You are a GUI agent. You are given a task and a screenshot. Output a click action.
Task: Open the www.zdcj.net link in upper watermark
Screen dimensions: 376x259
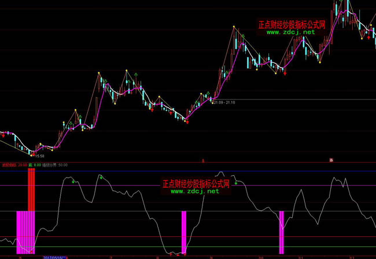tap(291, 33)
